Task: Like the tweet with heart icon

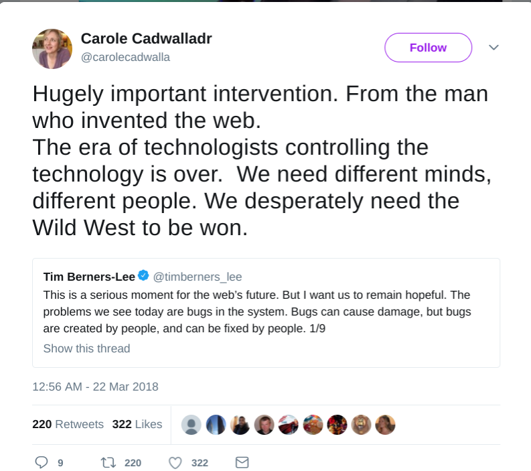Action: [x=175, y=462]
